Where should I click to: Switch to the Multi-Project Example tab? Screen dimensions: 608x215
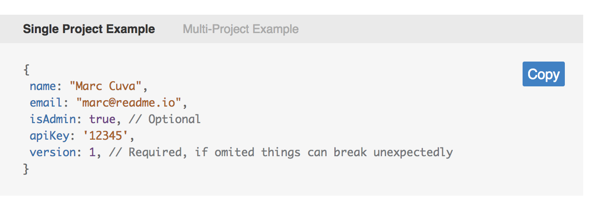(x=241, y=29)
